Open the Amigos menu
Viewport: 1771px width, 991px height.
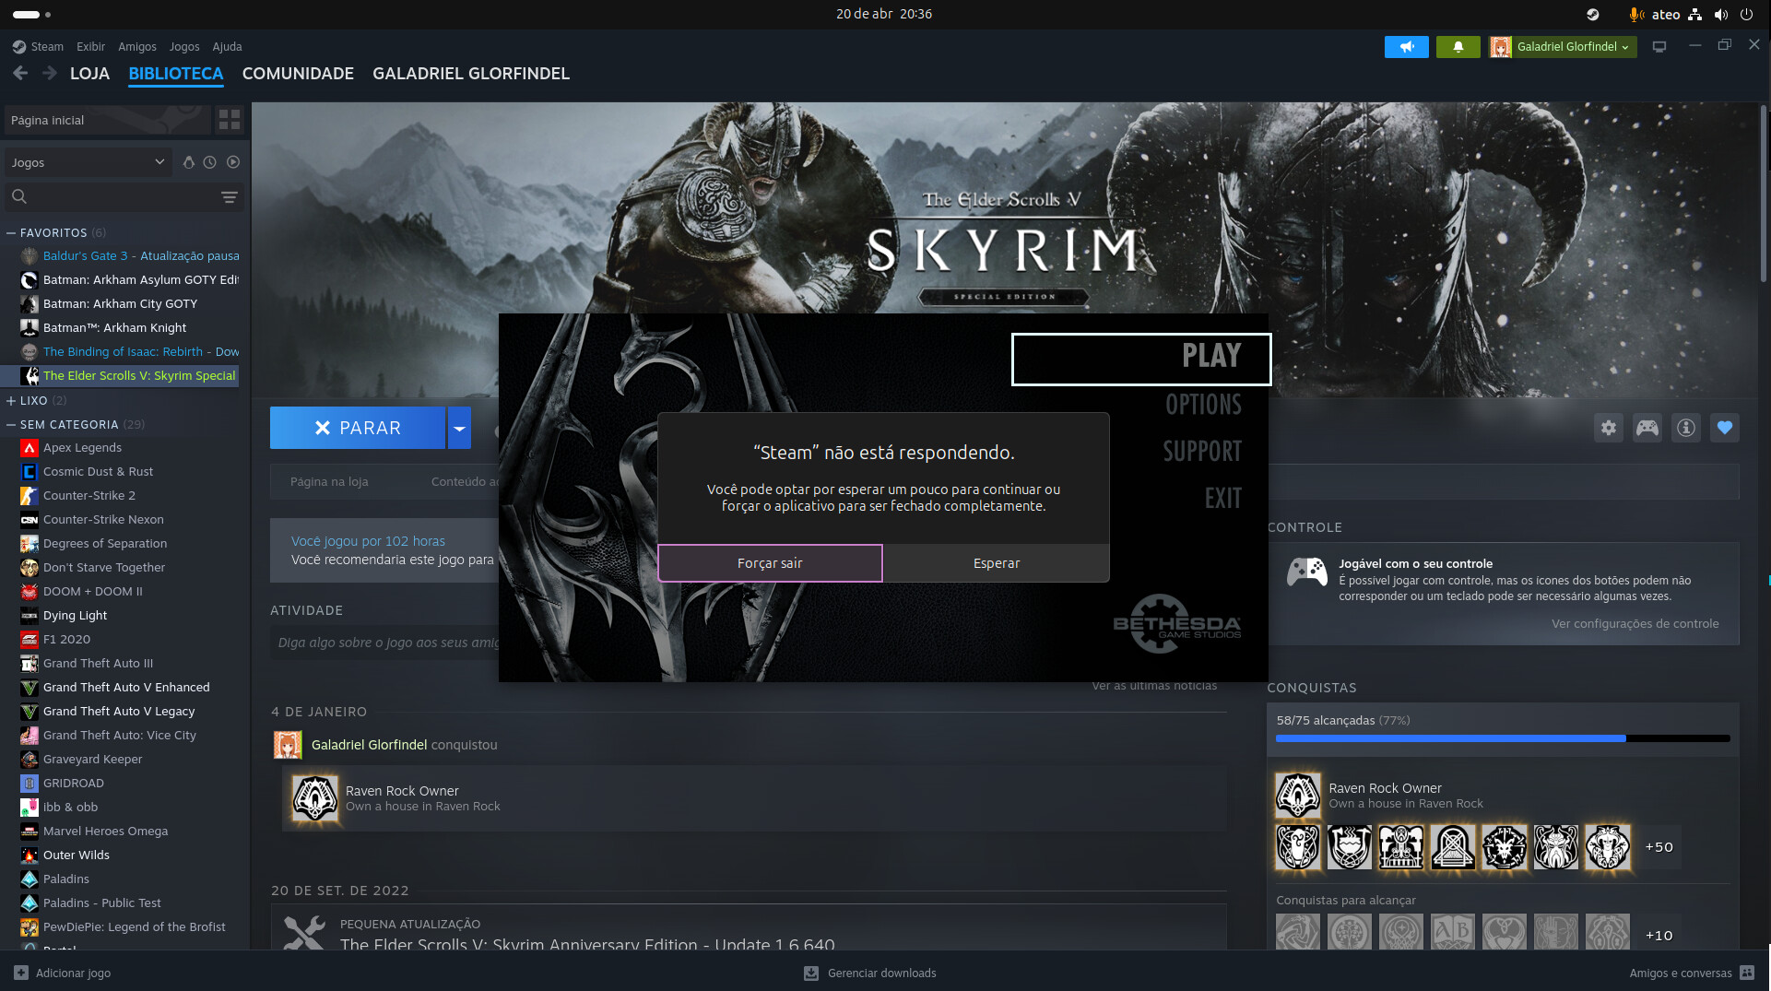[137, 47]
